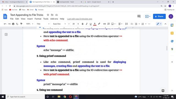Open Google Tasks in the side panel
176x99 pixels.
[x=172, y=41]
